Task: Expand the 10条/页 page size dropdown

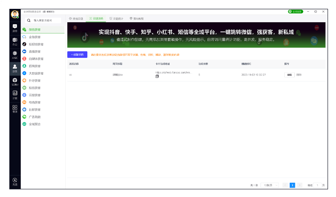Action: 269,185
